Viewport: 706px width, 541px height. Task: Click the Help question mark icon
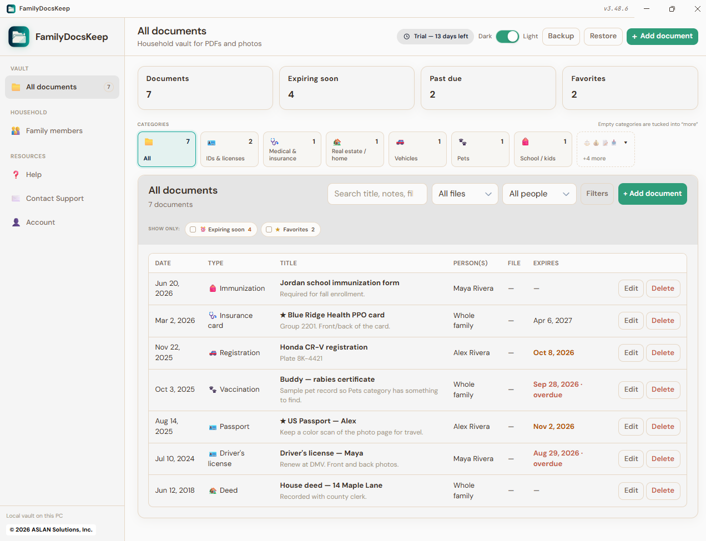click(x=16, y=175)
